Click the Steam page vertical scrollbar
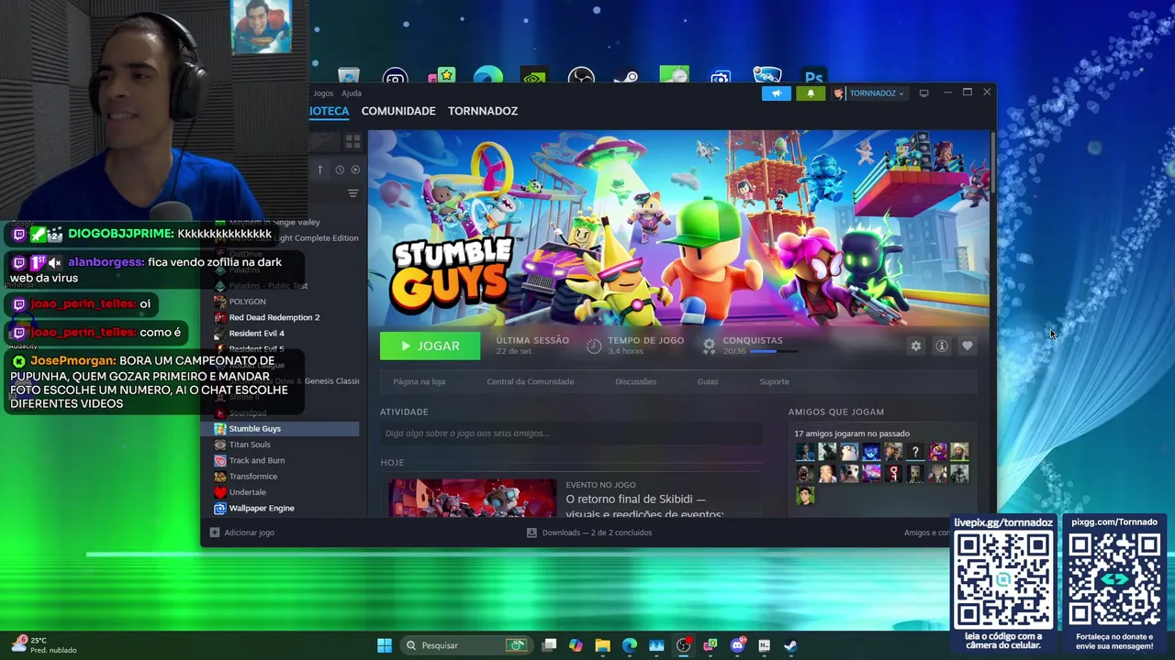1175x660 pixels. tap(992, 162)
